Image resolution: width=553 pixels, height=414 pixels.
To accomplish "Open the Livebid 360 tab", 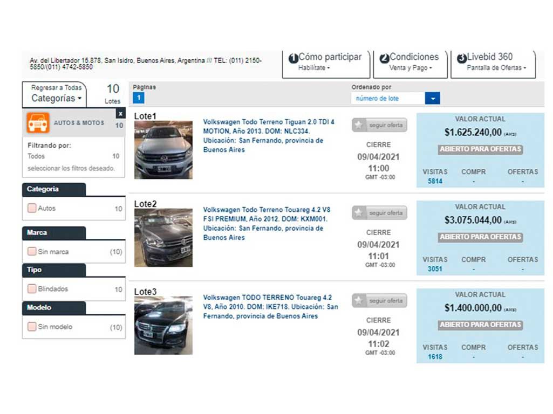I will [493, 64].
